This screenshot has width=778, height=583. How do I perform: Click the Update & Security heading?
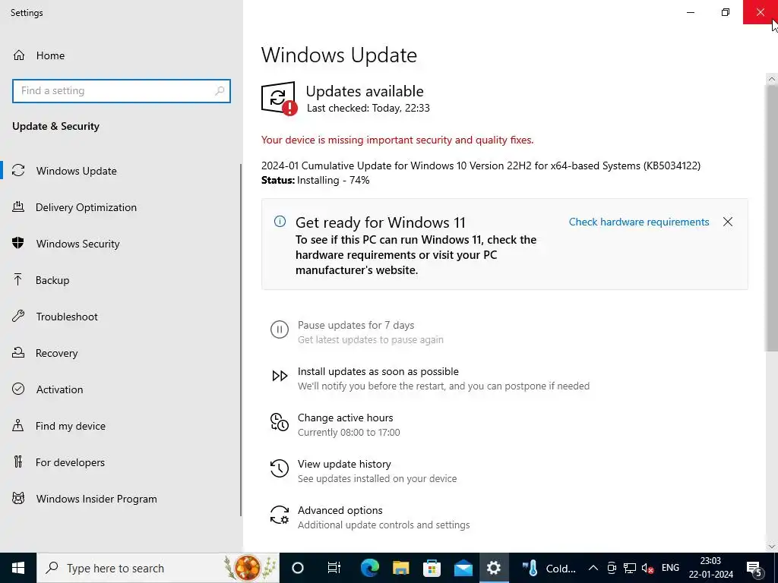[55, 127]
